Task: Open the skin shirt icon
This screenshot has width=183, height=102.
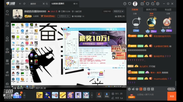Action: tap(147, 4)
